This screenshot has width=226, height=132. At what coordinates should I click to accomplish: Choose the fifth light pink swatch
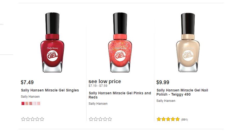click(x=39, y=103)
